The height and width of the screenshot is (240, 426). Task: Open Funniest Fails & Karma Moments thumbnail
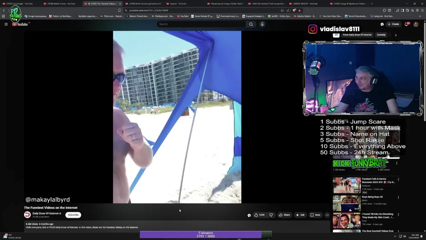pos(347,185)
